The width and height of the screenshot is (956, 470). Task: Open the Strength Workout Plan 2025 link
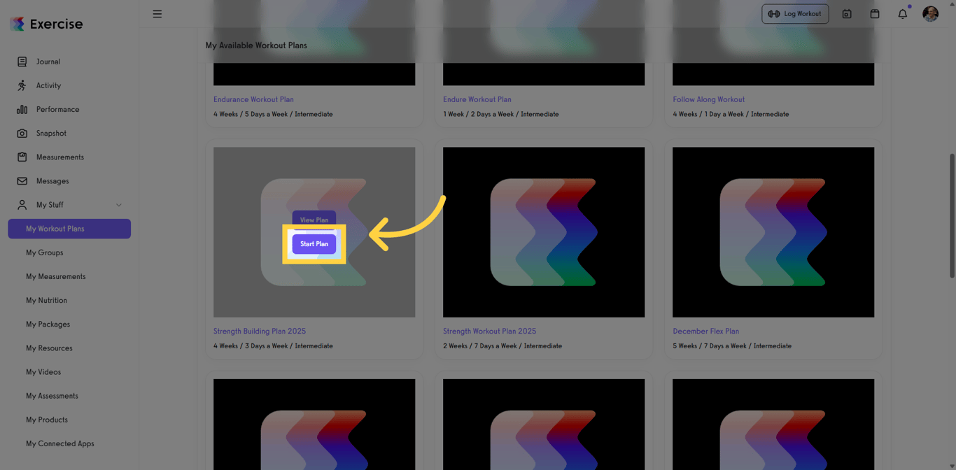(489, 332)
